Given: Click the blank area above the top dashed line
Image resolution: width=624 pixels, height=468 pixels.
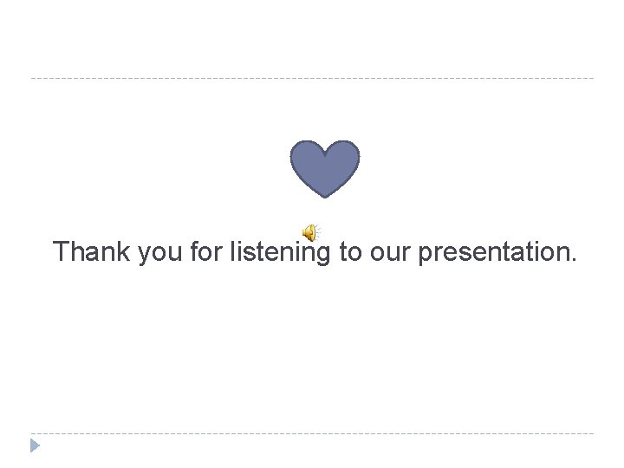Looking at the screenshot, I should coord(312,39).
